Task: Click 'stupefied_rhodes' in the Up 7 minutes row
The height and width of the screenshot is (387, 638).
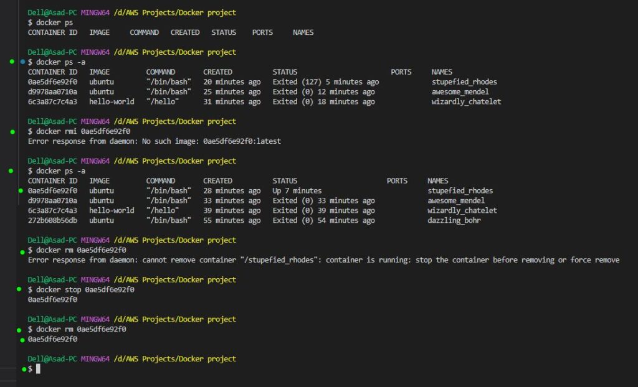Action: pos(460,190)
